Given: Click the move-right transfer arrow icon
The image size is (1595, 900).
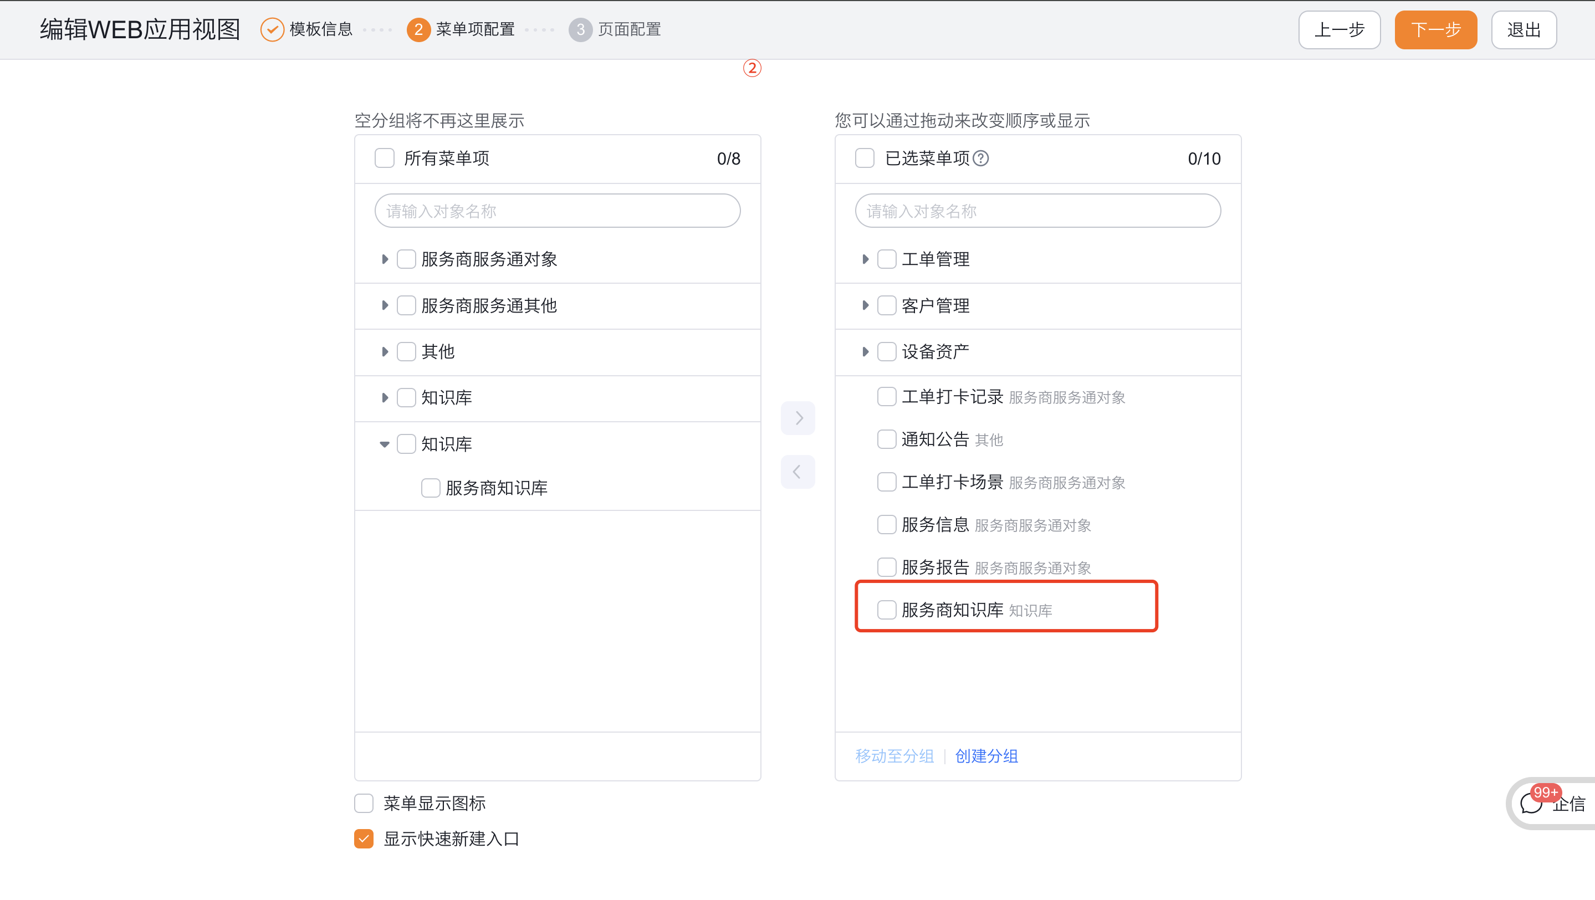Looking at the screenshot, I should tap(797, 418).
